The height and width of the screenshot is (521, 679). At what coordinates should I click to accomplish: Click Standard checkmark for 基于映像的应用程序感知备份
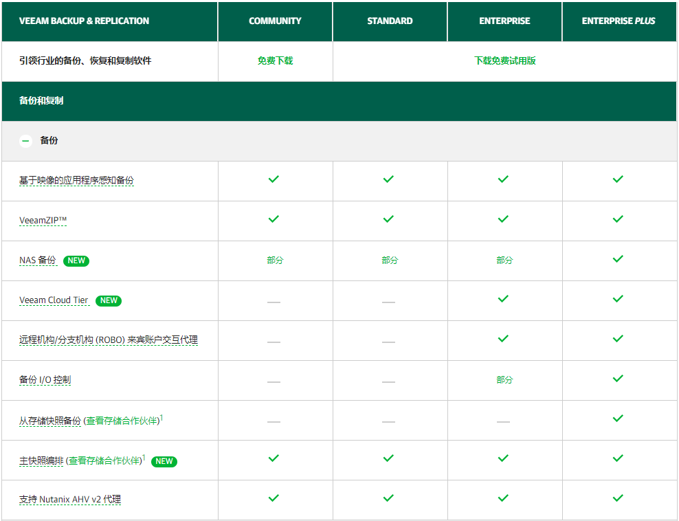[388, 179]
